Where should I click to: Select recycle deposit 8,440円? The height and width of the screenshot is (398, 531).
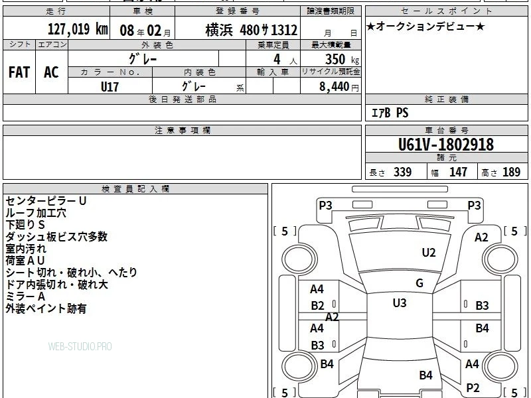(339, 87)
